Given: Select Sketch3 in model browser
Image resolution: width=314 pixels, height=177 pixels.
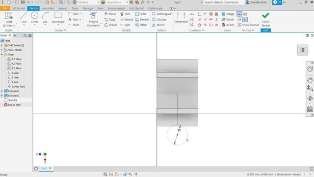Looking at the screenshot, I should pos(11,100).
